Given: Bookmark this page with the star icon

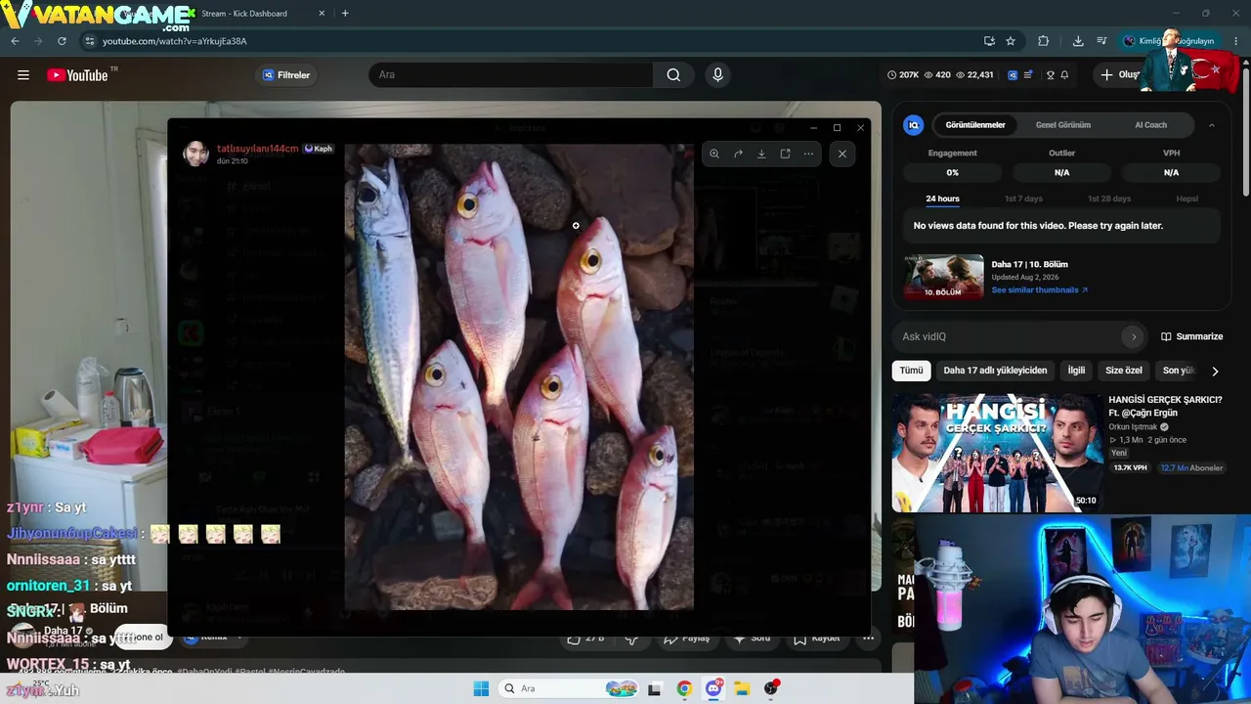Looking at the screenshot, I should 1011,41.
